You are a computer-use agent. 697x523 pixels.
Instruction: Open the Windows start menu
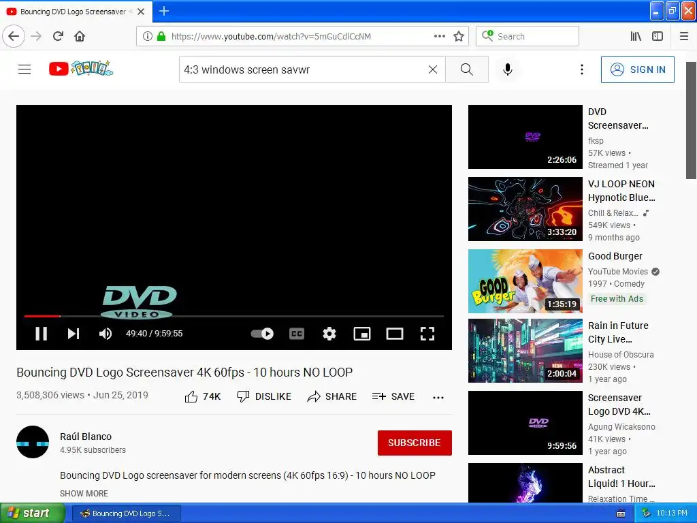(x=33, y=513)
